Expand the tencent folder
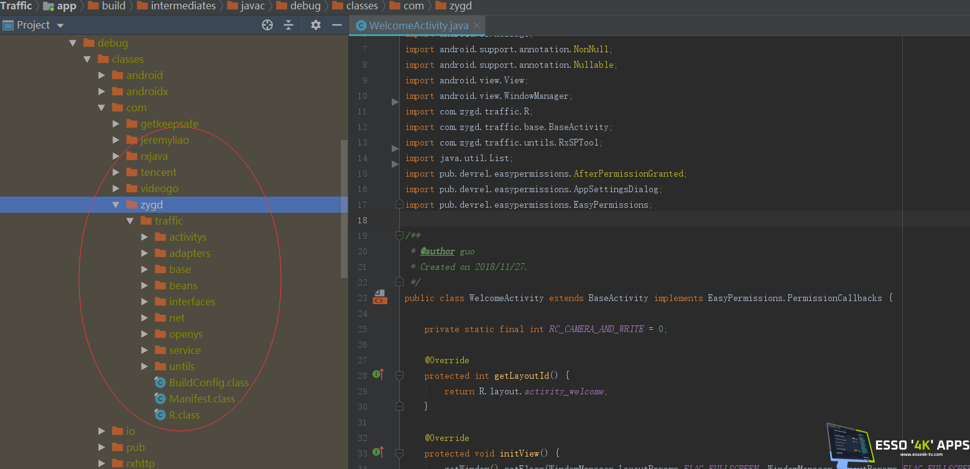This screenshot has height=469, width=970. point(116,172)
